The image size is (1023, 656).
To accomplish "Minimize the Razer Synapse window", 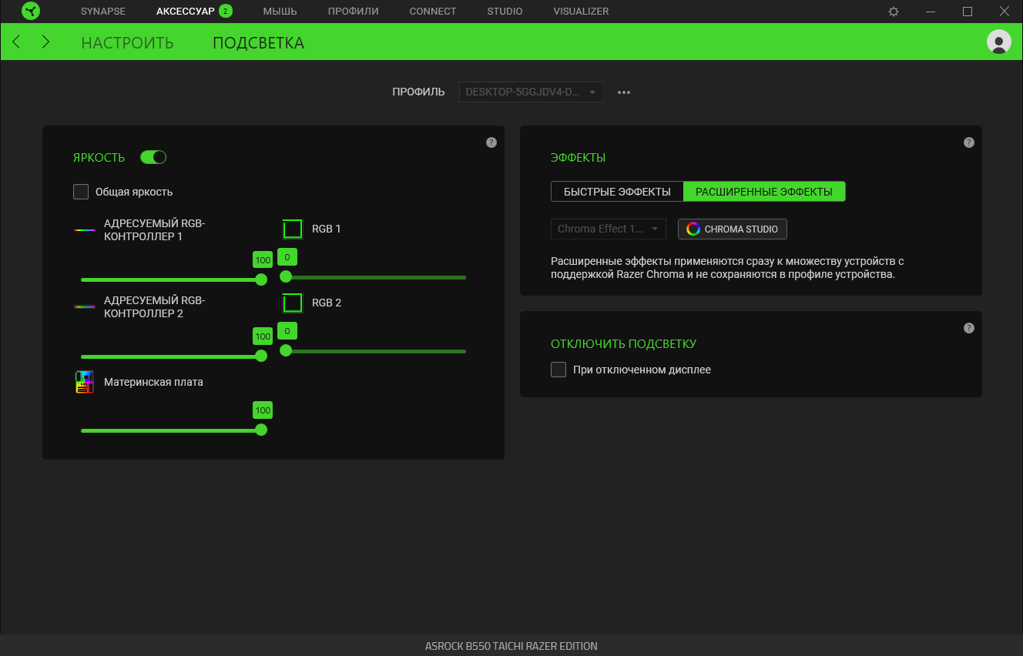I will (x=931, y=12).
